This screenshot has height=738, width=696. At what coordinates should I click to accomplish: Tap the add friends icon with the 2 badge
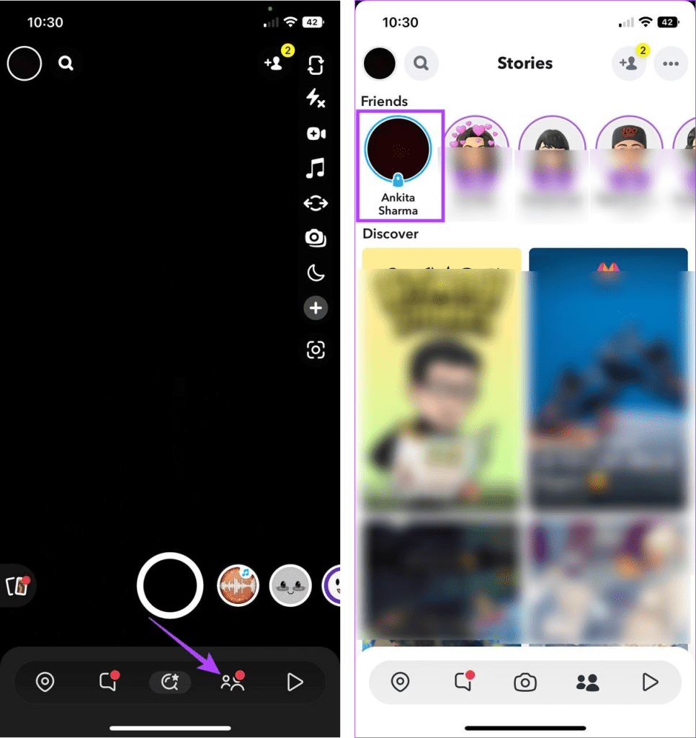[275, 65]
